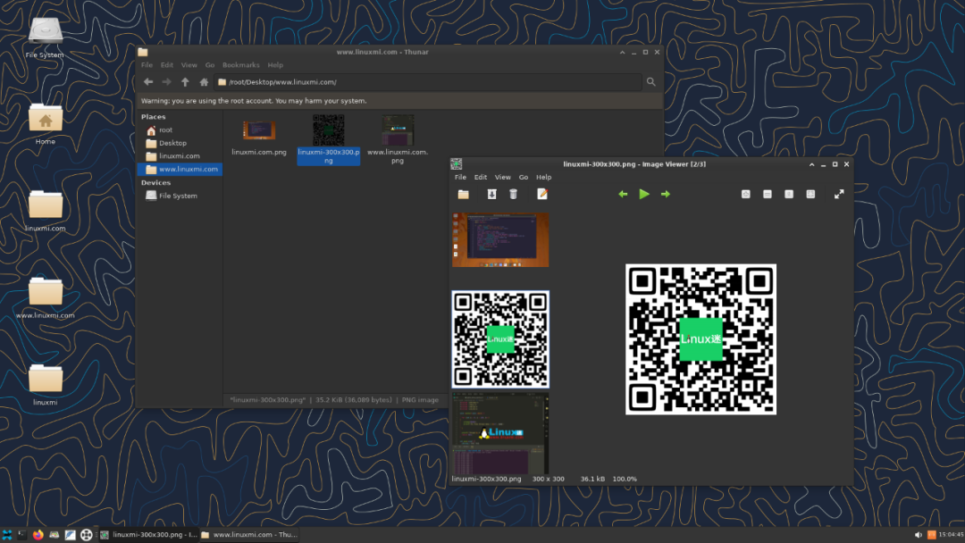Delete the current image
The height and width of the screenshot is (543, 965).
pyautogui.click(x=512, y=194)
